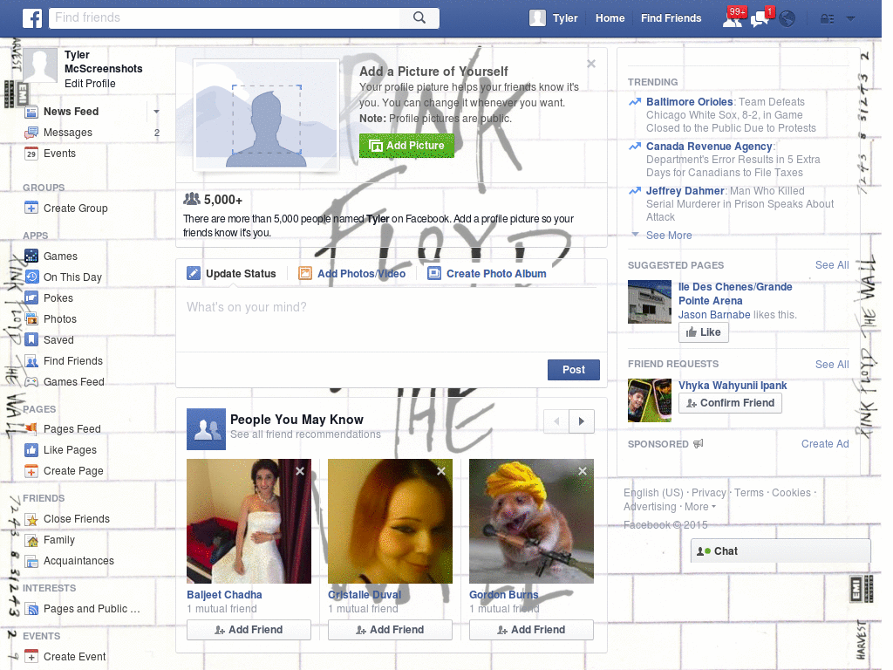Show next people suggestions arrow
Image resolution: width=893 pixels, height=670 pixels.
point(582,421)
